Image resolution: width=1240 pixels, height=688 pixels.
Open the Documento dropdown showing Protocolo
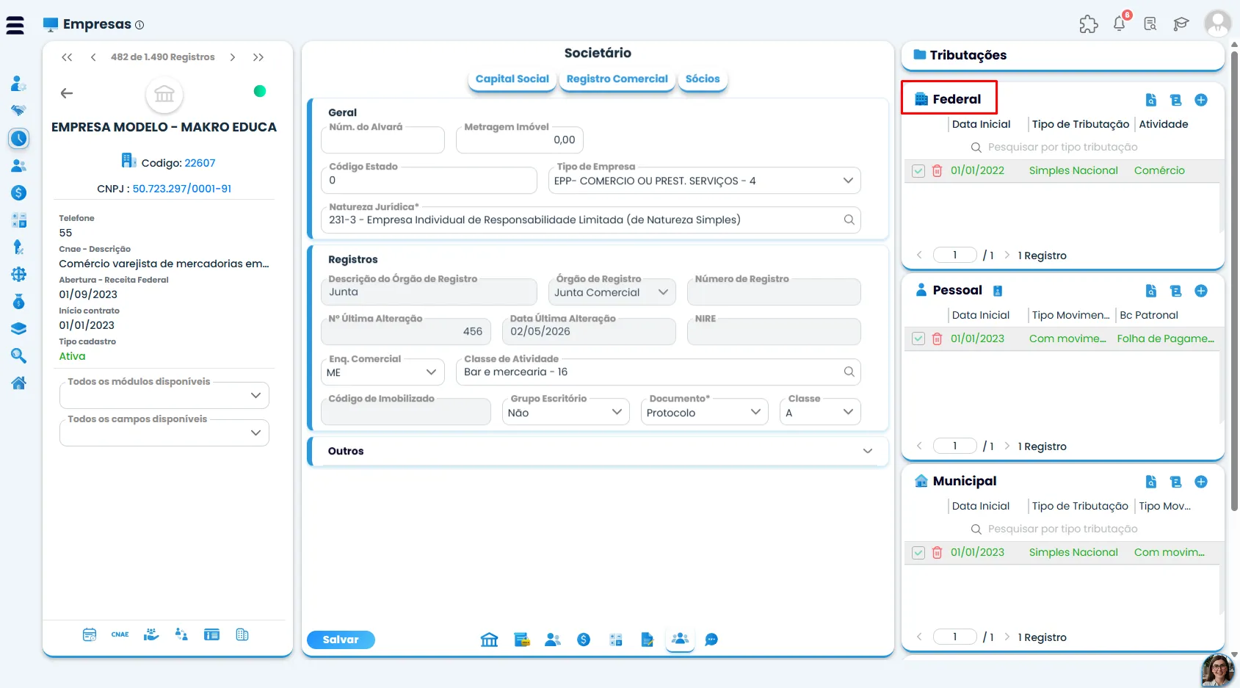[x=704, y=413]
